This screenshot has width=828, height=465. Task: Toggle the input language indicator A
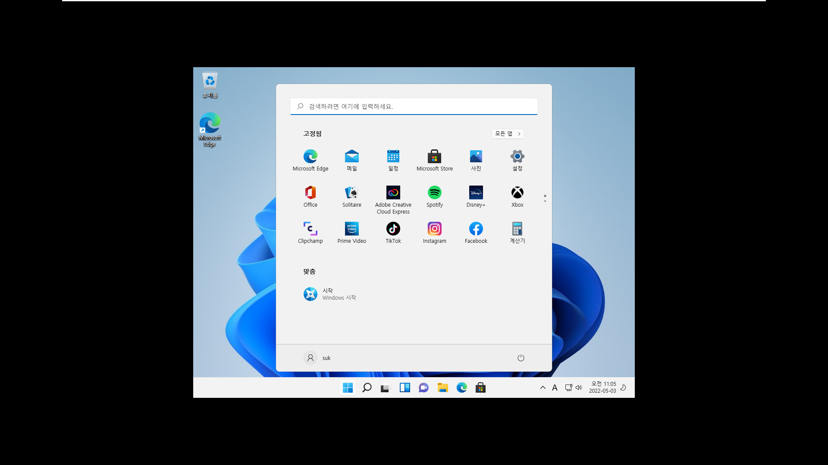(x=555, y=387)
